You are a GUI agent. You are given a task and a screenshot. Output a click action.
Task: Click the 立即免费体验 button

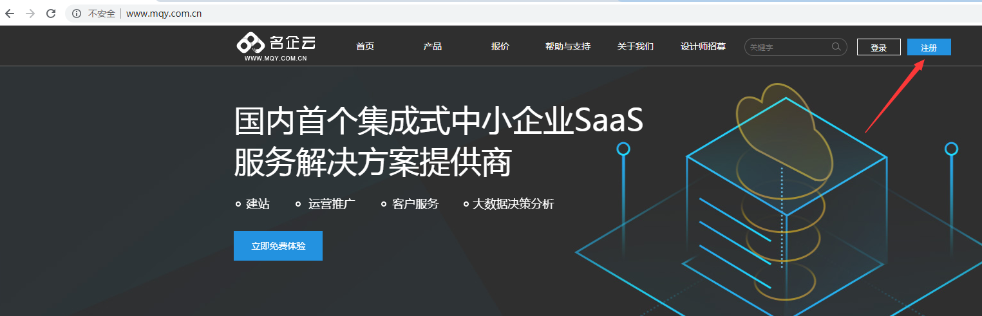click(x=278, y=246)
